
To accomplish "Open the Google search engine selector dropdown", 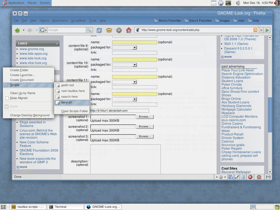I will [x=43, y=30].
